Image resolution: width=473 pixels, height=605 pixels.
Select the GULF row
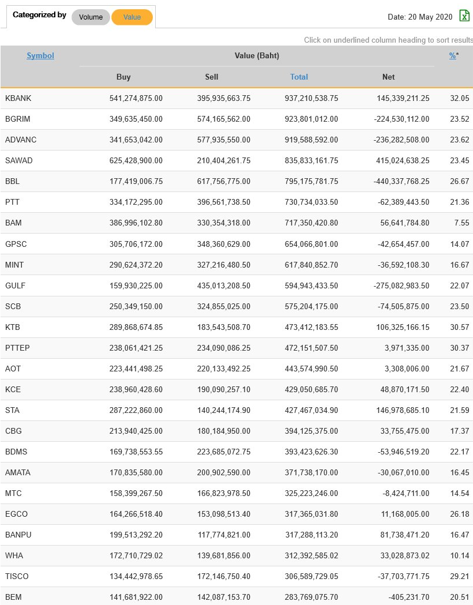point(16,285)
